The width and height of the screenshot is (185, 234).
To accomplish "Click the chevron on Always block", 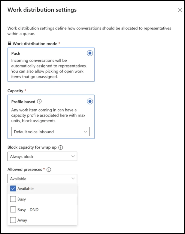I will pos(73,156).
